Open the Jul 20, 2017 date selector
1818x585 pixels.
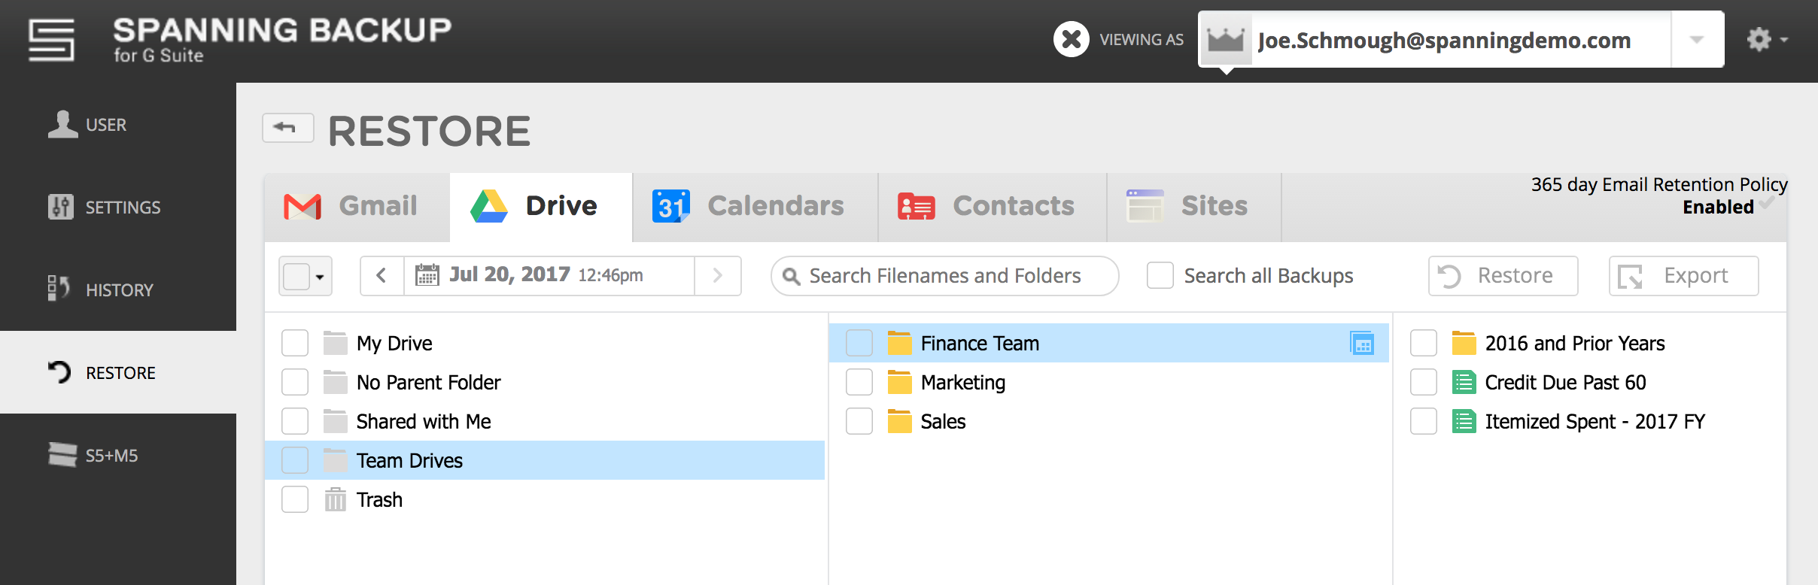click(549, 275)
